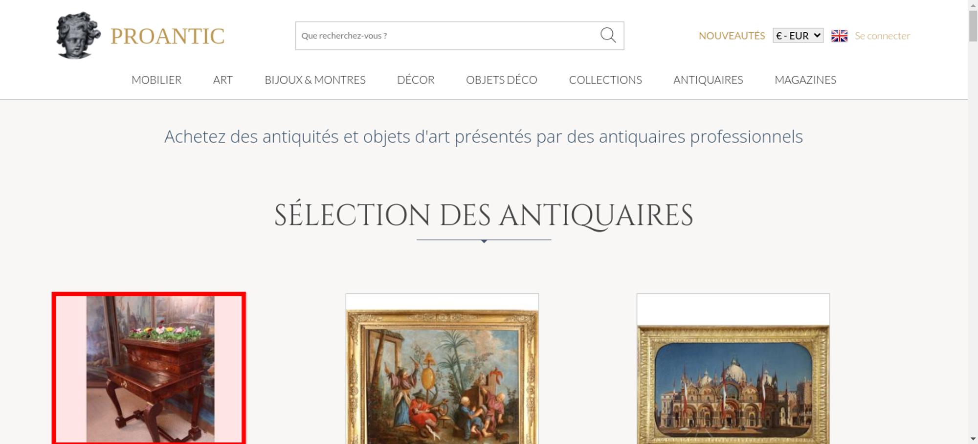Open the BIJOUX & MONTRES menu
978x444 pixels.
coord(315,80)
